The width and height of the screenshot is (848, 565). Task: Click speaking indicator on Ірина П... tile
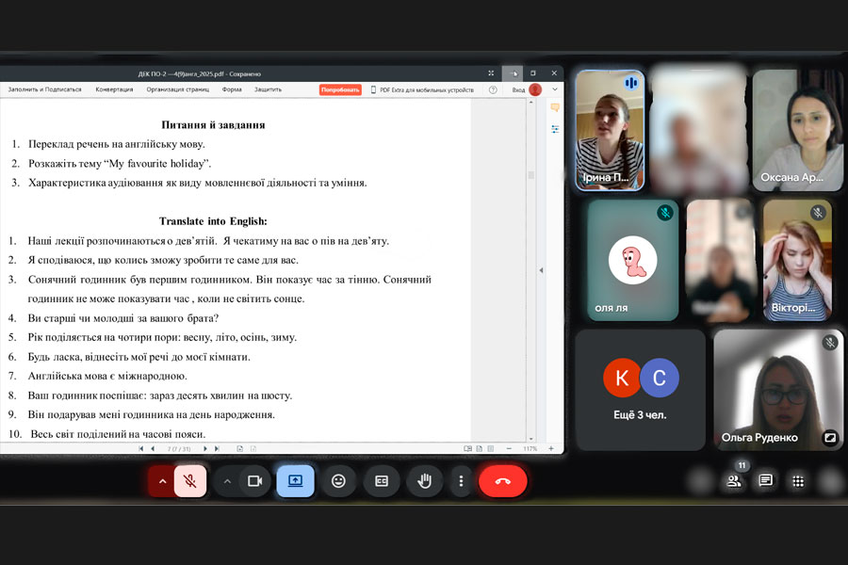click(631, 83)
